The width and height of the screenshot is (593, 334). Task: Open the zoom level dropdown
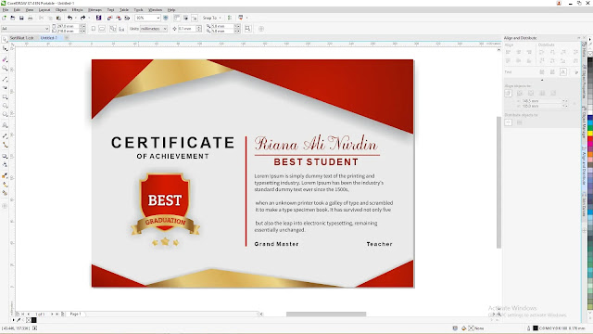click(x=158, y=18)
